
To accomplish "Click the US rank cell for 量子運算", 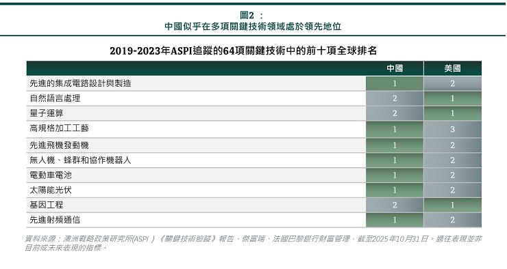I will point(453,113).
